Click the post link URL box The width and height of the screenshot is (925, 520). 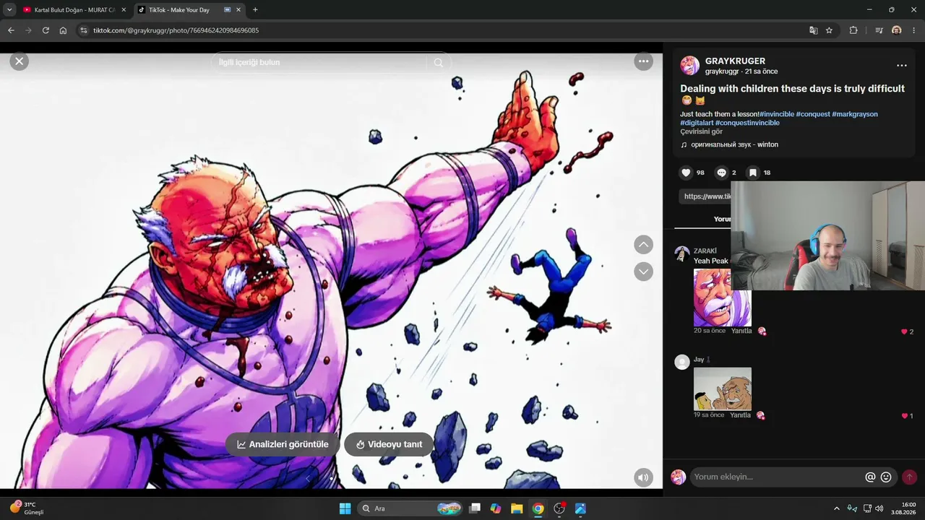[x=705, y=196]
